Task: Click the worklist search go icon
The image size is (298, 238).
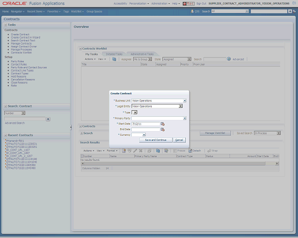Action: (229, 59)
